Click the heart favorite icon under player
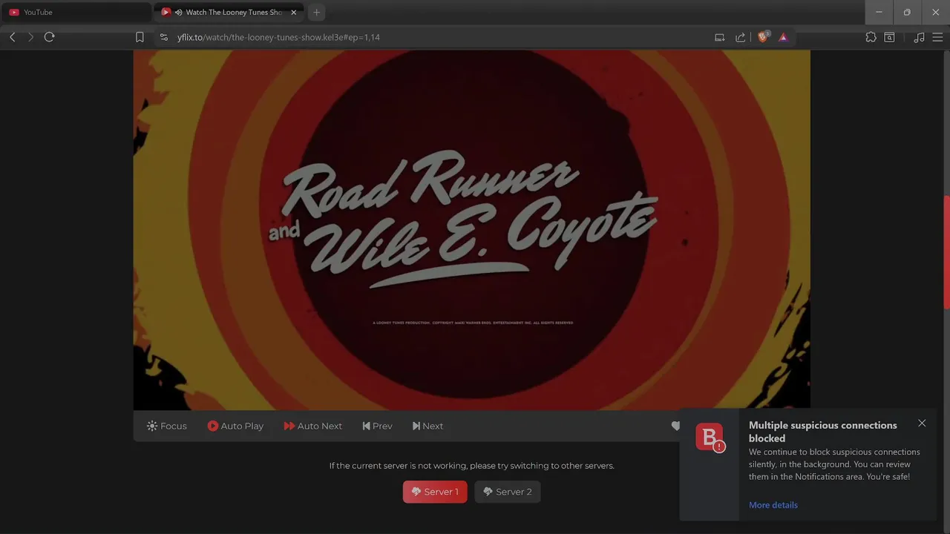 coord(675,426)
